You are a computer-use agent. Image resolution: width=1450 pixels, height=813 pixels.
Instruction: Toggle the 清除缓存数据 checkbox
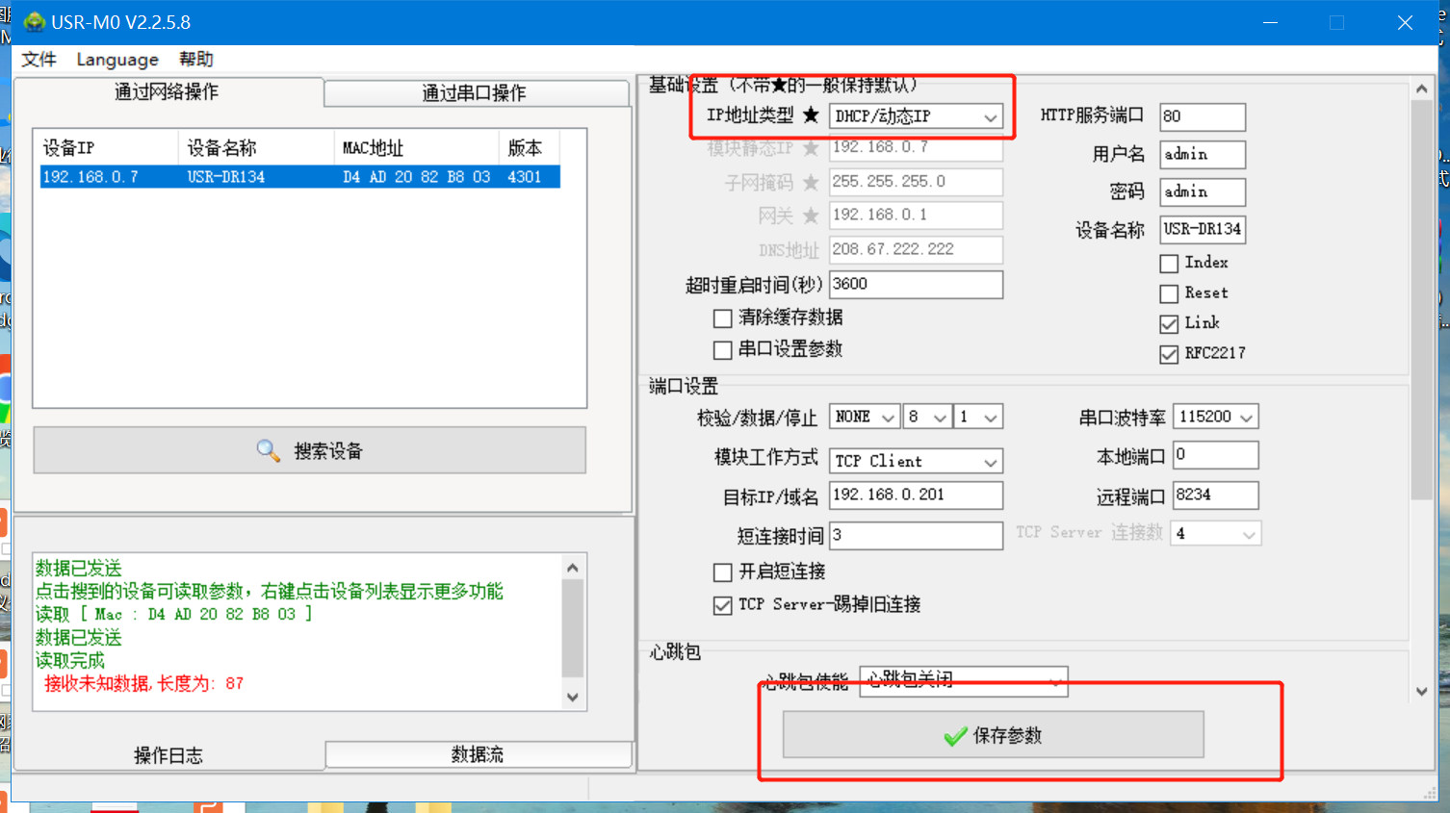[x=723, y=318]
